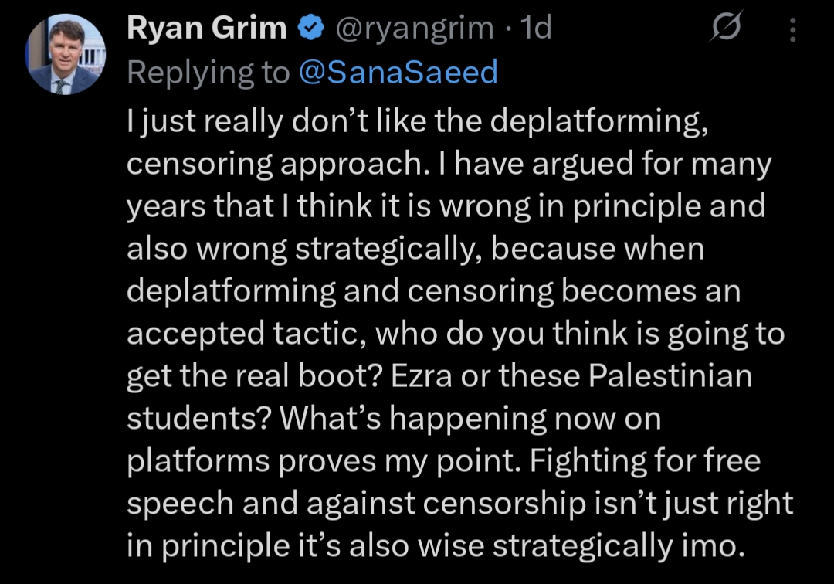Screen dimensions: 834x584
Task: Click the "1d" post timestamp
Action: click(x=536, y=29)
